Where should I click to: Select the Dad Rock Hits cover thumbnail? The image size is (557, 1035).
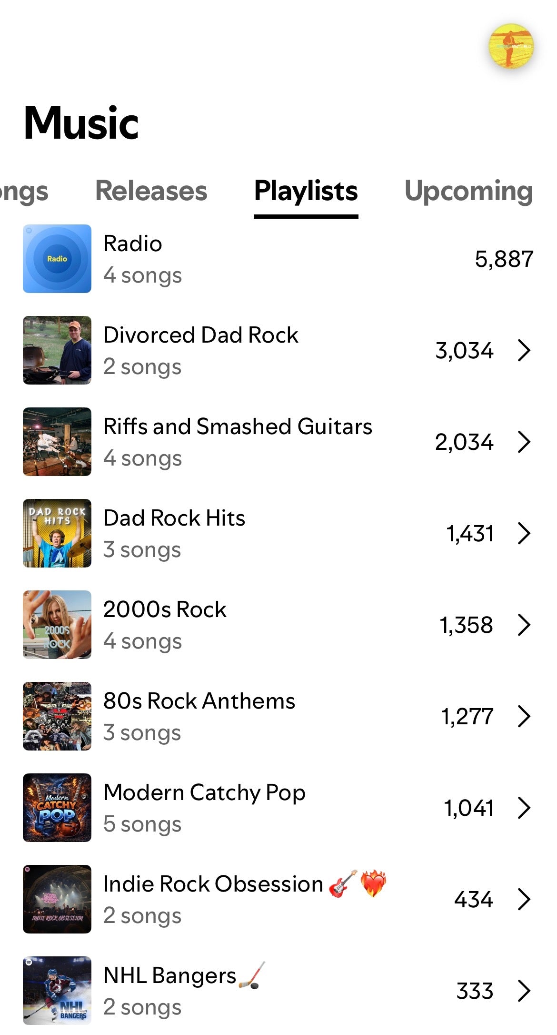tap(57, 533)
